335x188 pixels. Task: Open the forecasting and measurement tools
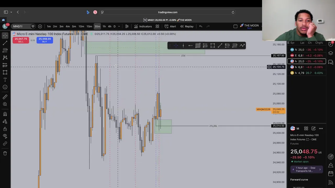point(5,65)
